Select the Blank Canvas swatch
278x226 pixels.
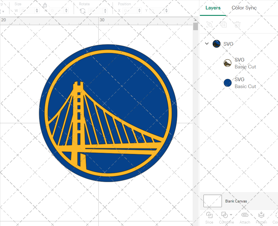tap(213, 201)
